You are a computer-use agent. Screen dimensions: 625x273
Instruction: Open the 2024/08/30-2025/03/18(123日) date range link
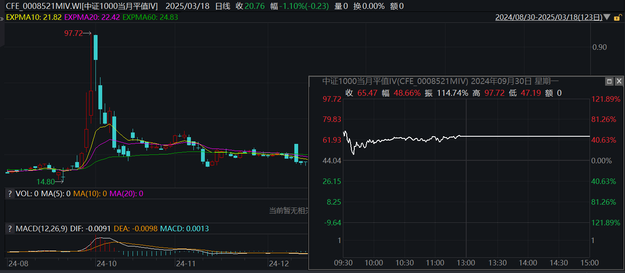tap(549, 17)
